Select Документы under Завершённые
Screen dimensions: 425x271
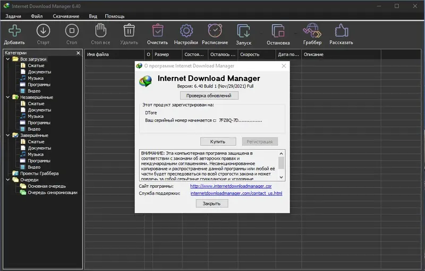(x=39, y=148)
